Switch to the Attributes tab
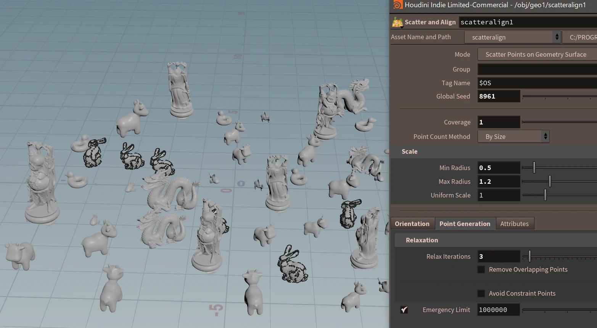The height and width of the screenshot is (328, 597). [x=515, y=224]
